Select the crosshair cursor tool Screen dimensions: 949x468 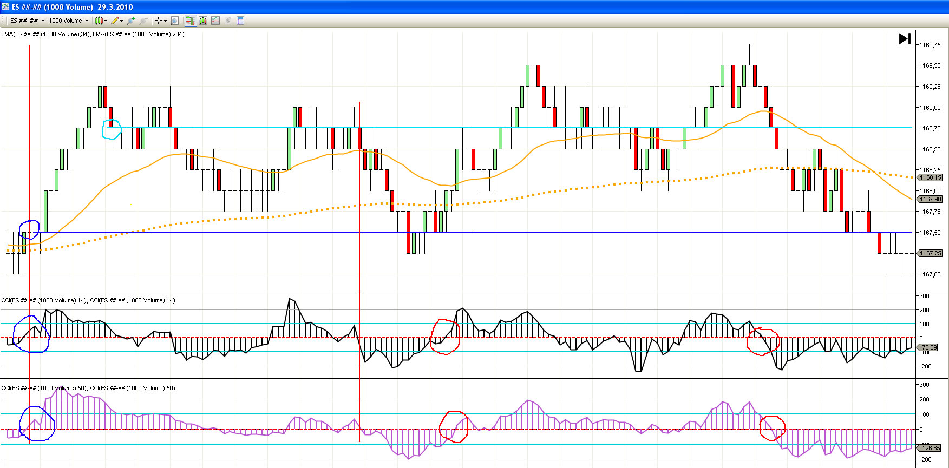pyautogui.click(x=159, y=21)
